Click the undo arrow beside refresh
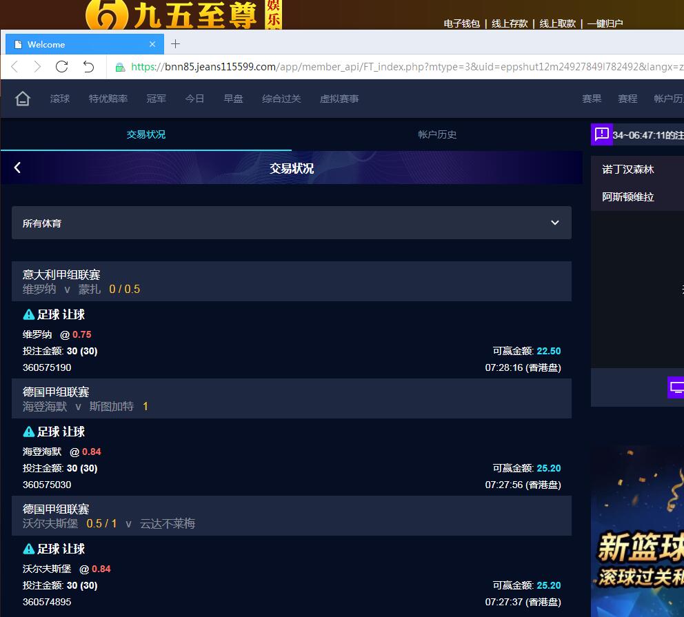Viewport: 684px width, 617px height. tap(88, 67)
